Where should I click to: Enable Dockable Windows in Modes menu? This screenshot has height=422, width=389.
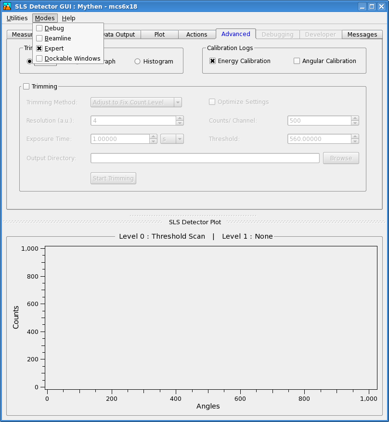(39, 59)
